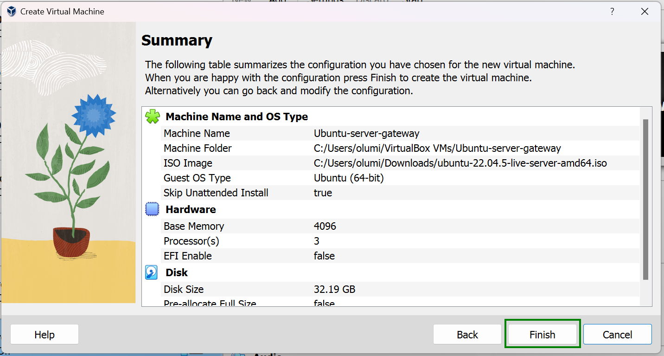Click the Base Memory row label

194,227
